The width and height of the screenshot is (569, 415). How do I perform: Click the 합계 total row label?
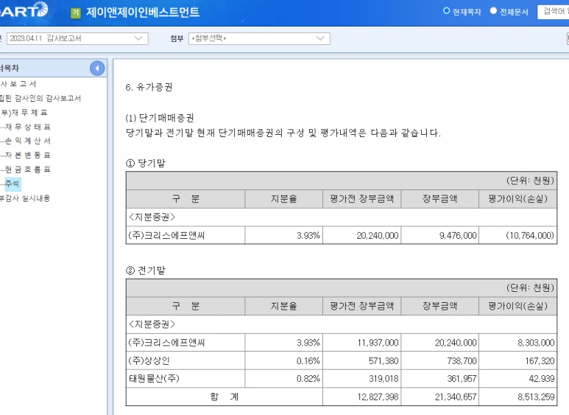(225, 397)
